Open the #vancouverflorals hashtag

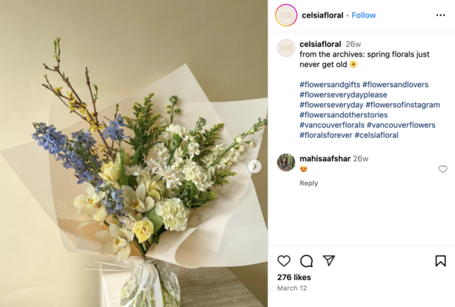click(x=332, y=125)
